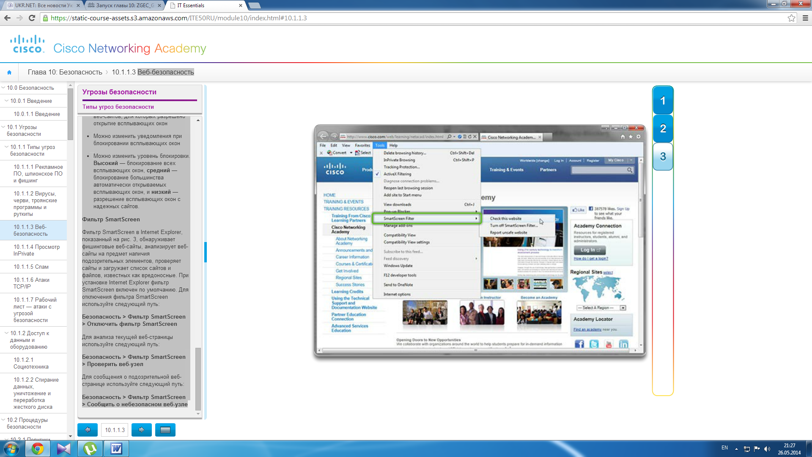The image size is (812, 457).
Task: Switch to the Запуск главы 10 tab
Action: 124,6
